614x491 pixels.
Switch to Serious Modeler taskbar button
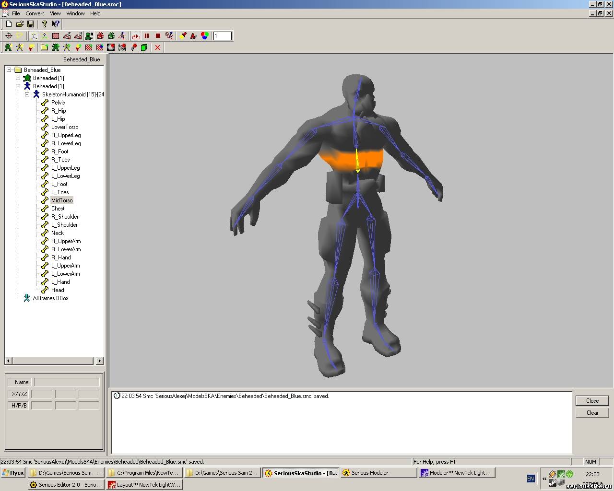[378, 473]
